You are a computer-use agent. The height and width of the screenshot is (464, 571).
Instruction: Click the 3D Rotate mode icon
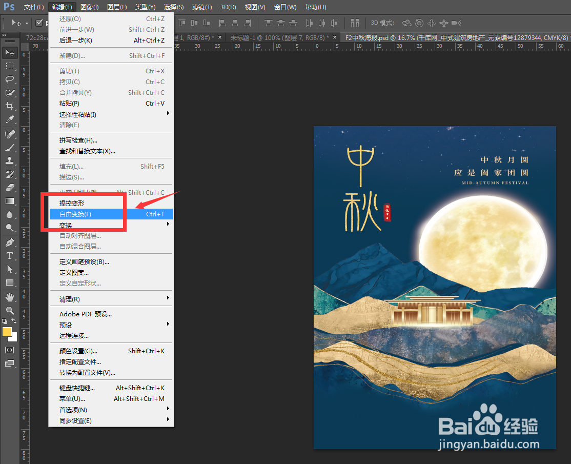click(x=406, y=23)
